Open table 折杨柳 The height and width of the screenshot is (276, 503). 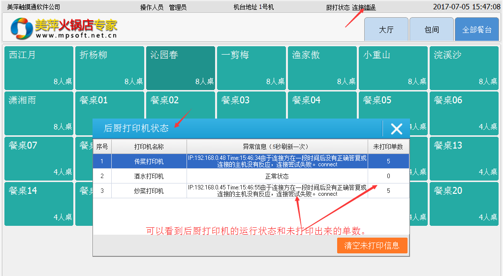[109, 68]
